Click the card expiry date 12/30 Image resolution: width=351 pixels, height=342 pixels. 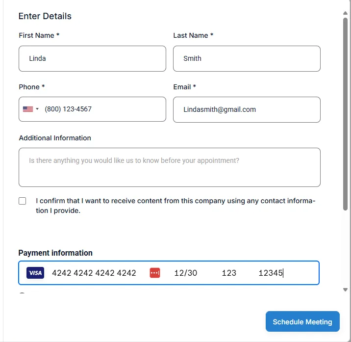186,273
